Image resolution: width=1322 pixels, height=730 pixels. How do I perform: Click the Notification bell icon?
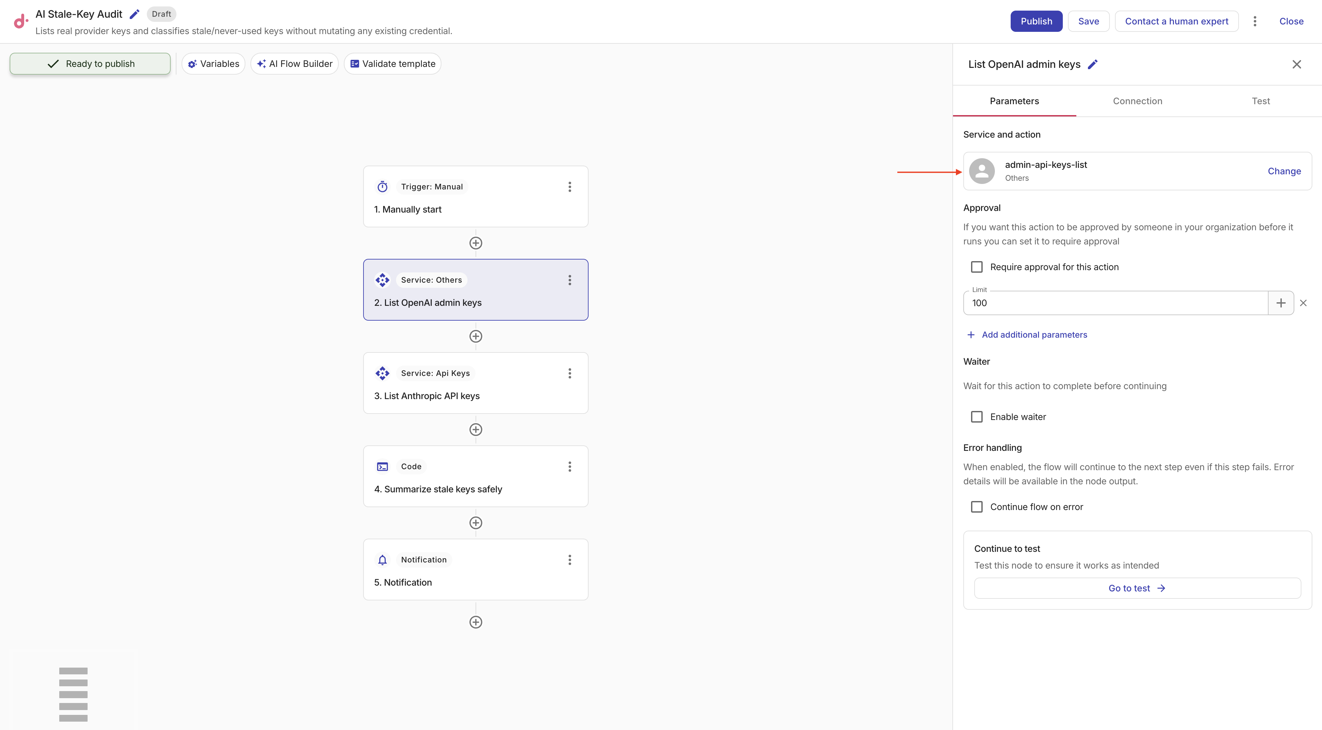tap(382, 560)
